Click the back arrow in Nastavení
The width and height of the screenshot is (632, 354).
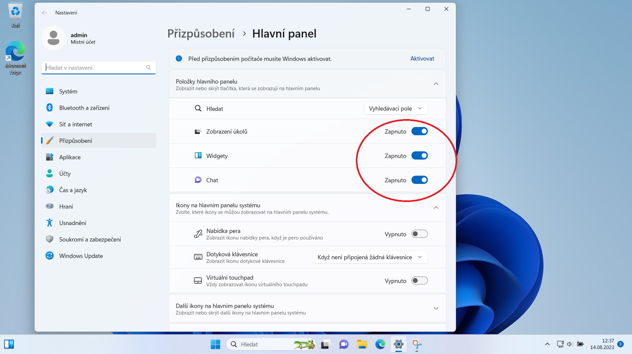[44, 13]
